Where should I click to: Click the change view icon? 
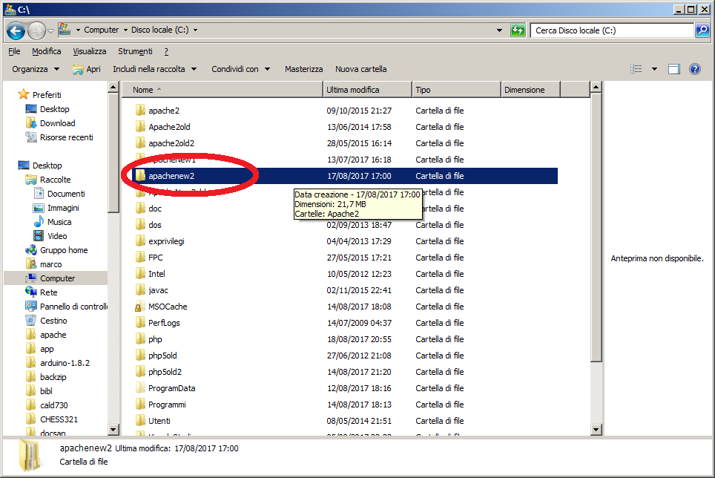636,69
